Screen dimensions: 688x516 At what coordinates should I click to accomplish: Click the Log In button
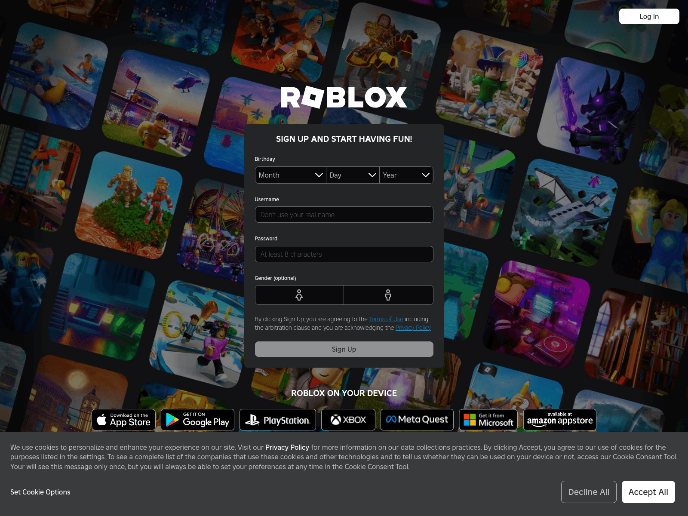[649, 16]
